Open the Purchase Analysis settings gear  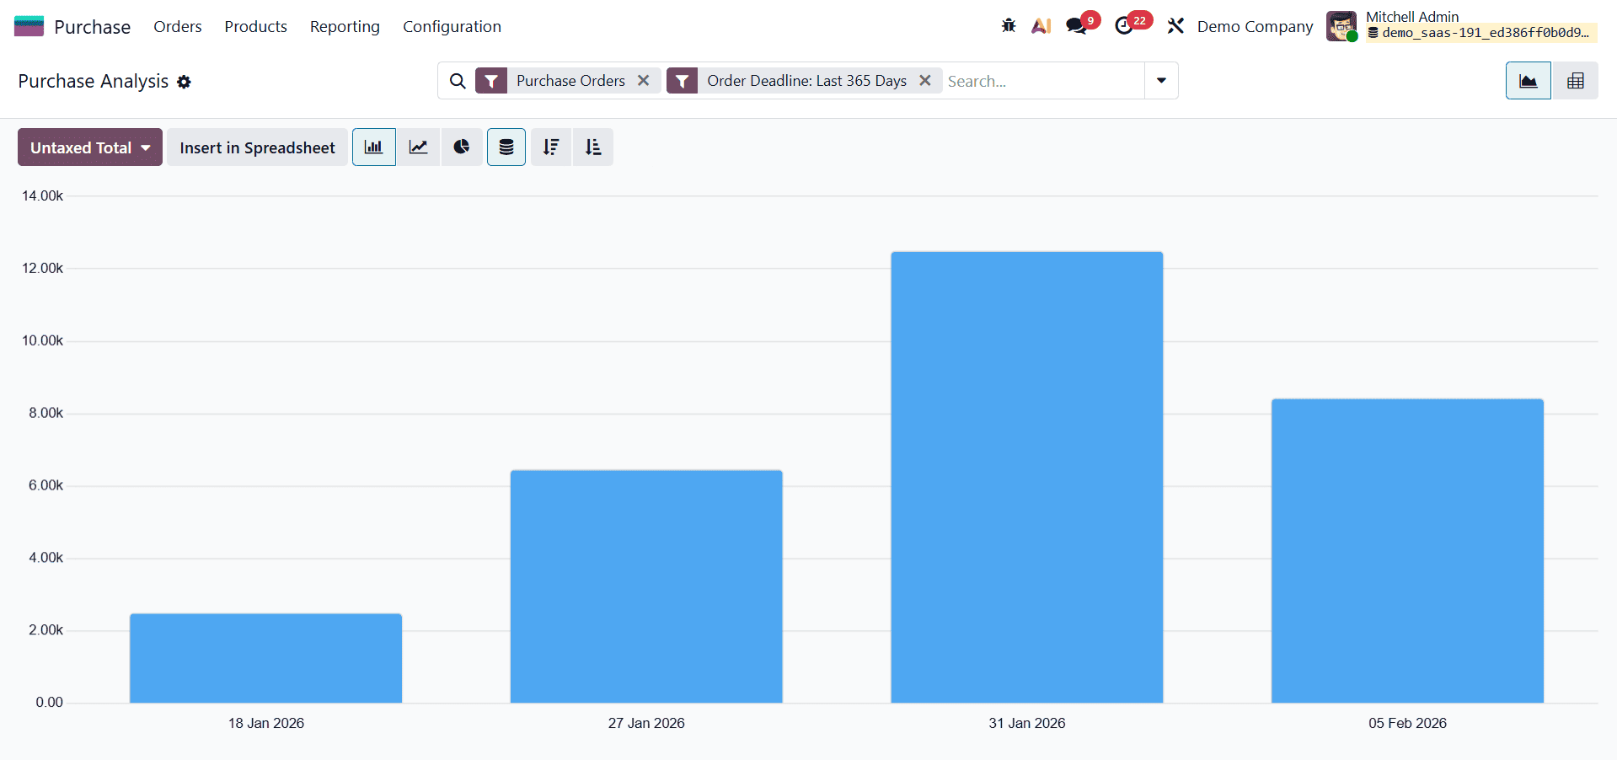point(184,82)
